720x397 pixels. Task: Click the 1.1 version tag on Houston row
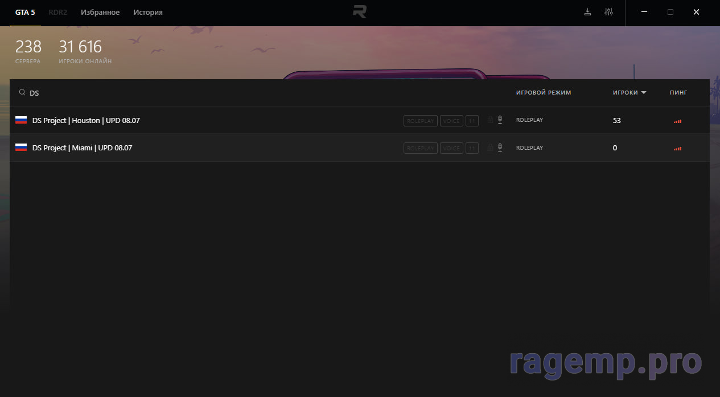pos(472,121)
